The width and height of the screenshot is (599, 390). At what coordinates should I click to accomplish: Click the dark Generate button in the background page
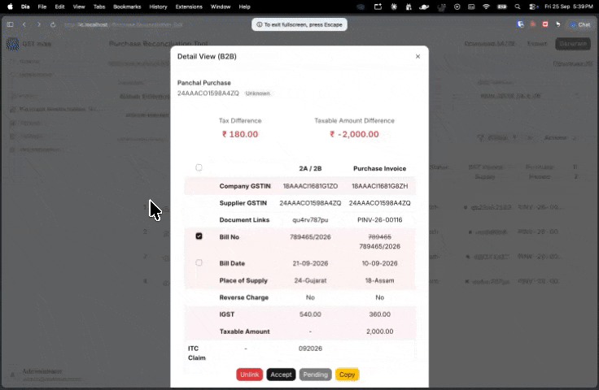(x=573, y=44)
